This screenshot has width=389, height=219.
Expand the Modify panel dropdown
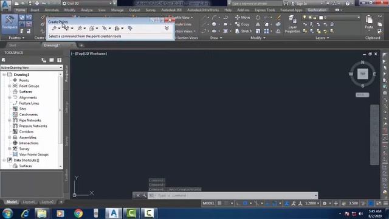258,38
